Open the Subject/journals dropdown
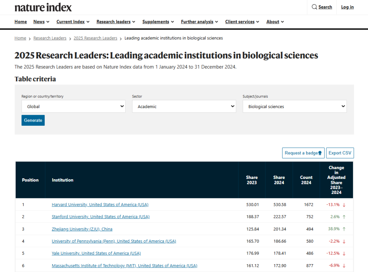This screenshot has height=272, width=368. [294, 106]
